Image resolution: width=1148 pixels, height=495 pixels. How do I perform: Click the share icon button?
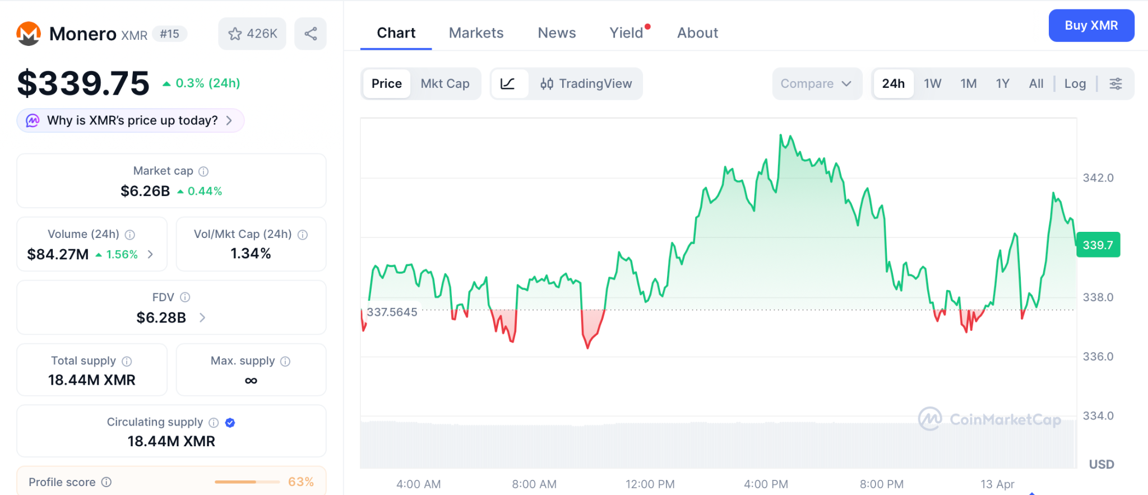pyautogui.click(x=311, y=34)
